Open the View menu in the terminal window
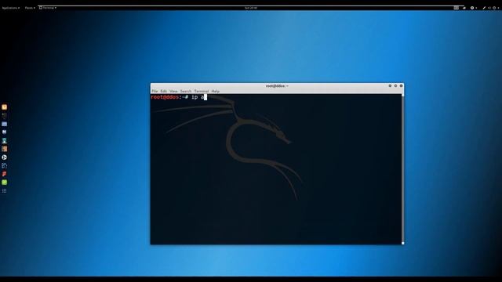The image size is (502, 282). [173, 91]
